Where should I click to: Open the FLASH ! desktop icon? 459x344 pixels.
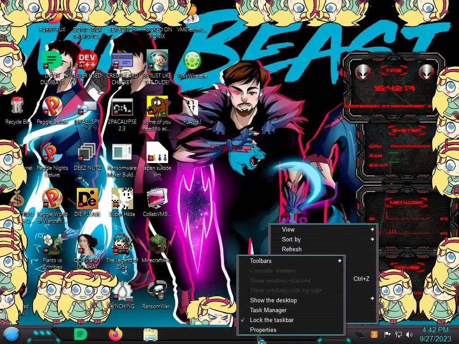[192, 111]
